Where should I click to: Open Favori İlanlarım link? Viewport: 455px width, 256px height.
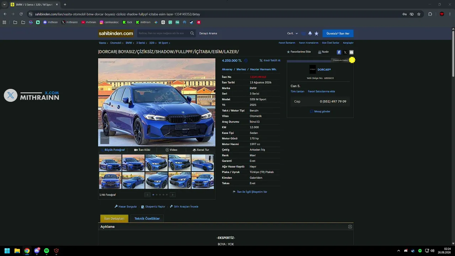[287, 43]
